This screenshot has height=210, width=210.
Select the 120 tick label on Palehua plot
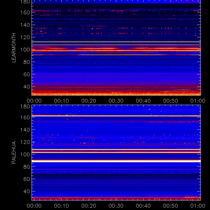pos(25,142)
